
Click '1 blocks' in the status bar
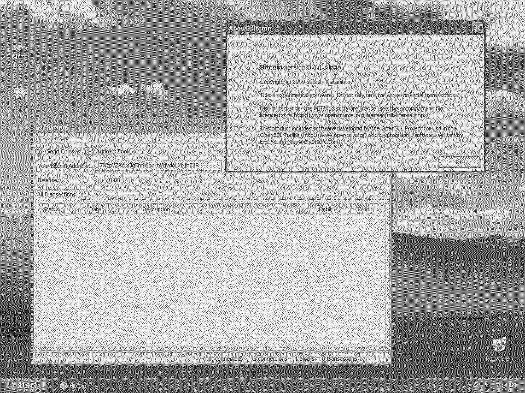(305, 358)
